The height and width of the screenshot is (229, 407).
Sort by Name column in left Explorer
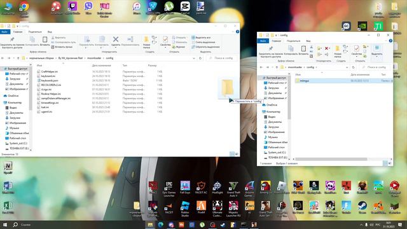pos(39,66)
